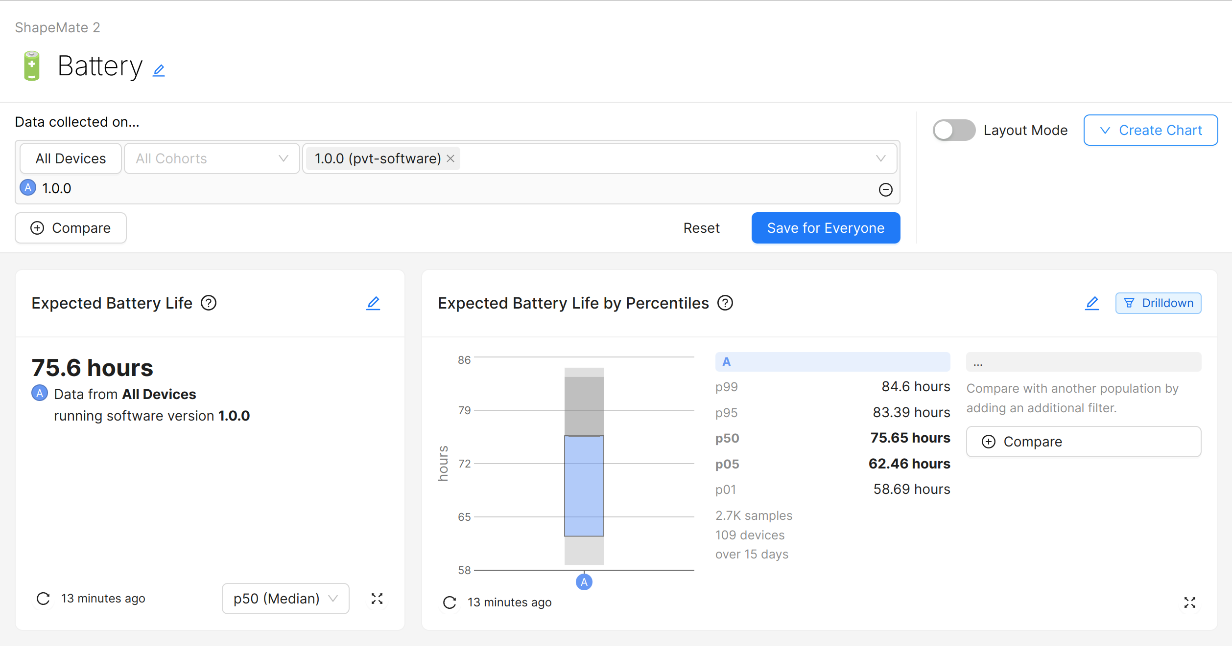Refresh the percentiles chart data
The image size is (1232, 646).
click(450, 602)
